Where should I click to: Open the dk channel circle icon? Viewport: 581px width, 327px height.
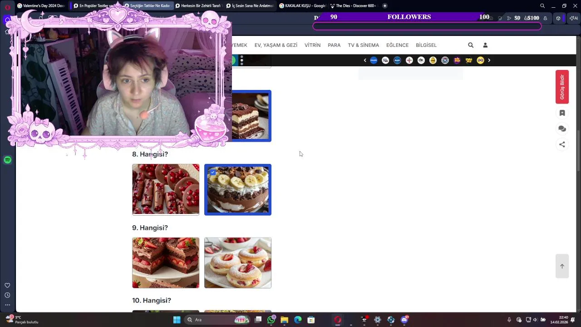(x=421, y=60)
